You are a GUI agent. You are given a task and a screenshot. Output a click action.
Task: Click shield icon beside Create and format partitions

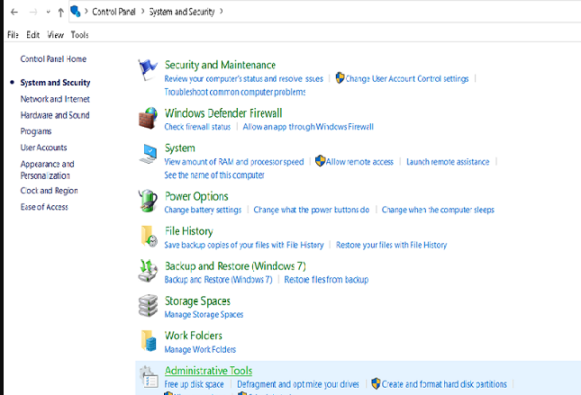(x=376, y=383)
